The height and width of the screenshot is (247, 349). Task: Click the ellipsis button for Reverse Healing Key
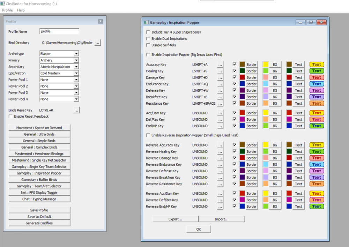tap(220, 152)
